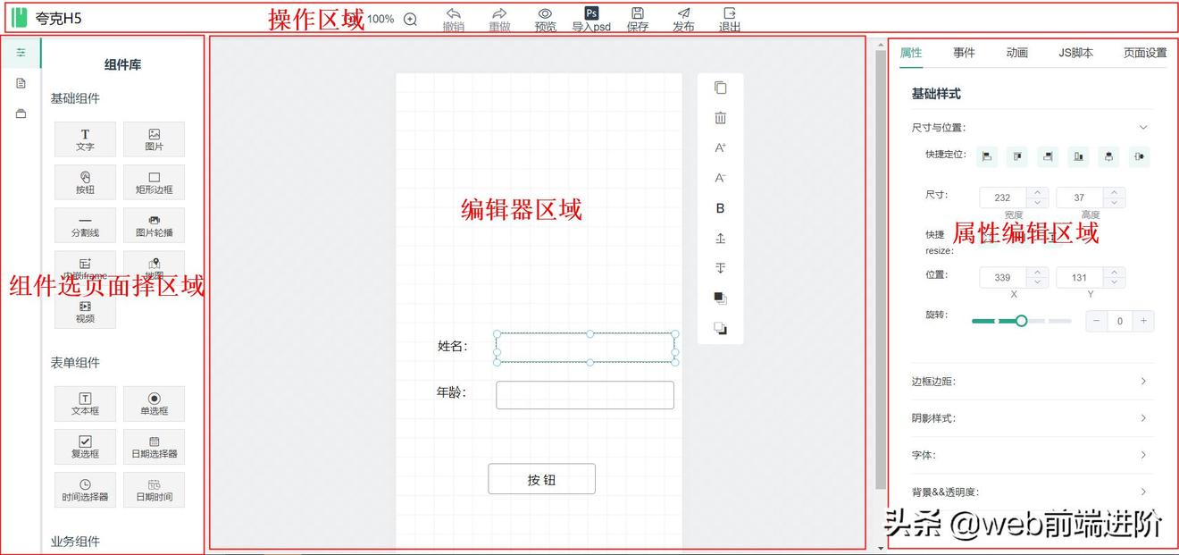This screenshot has height=555, width=1179.
Task: Click the align-to-bottom arrow icon above layer icons
Action: point(721,268)
